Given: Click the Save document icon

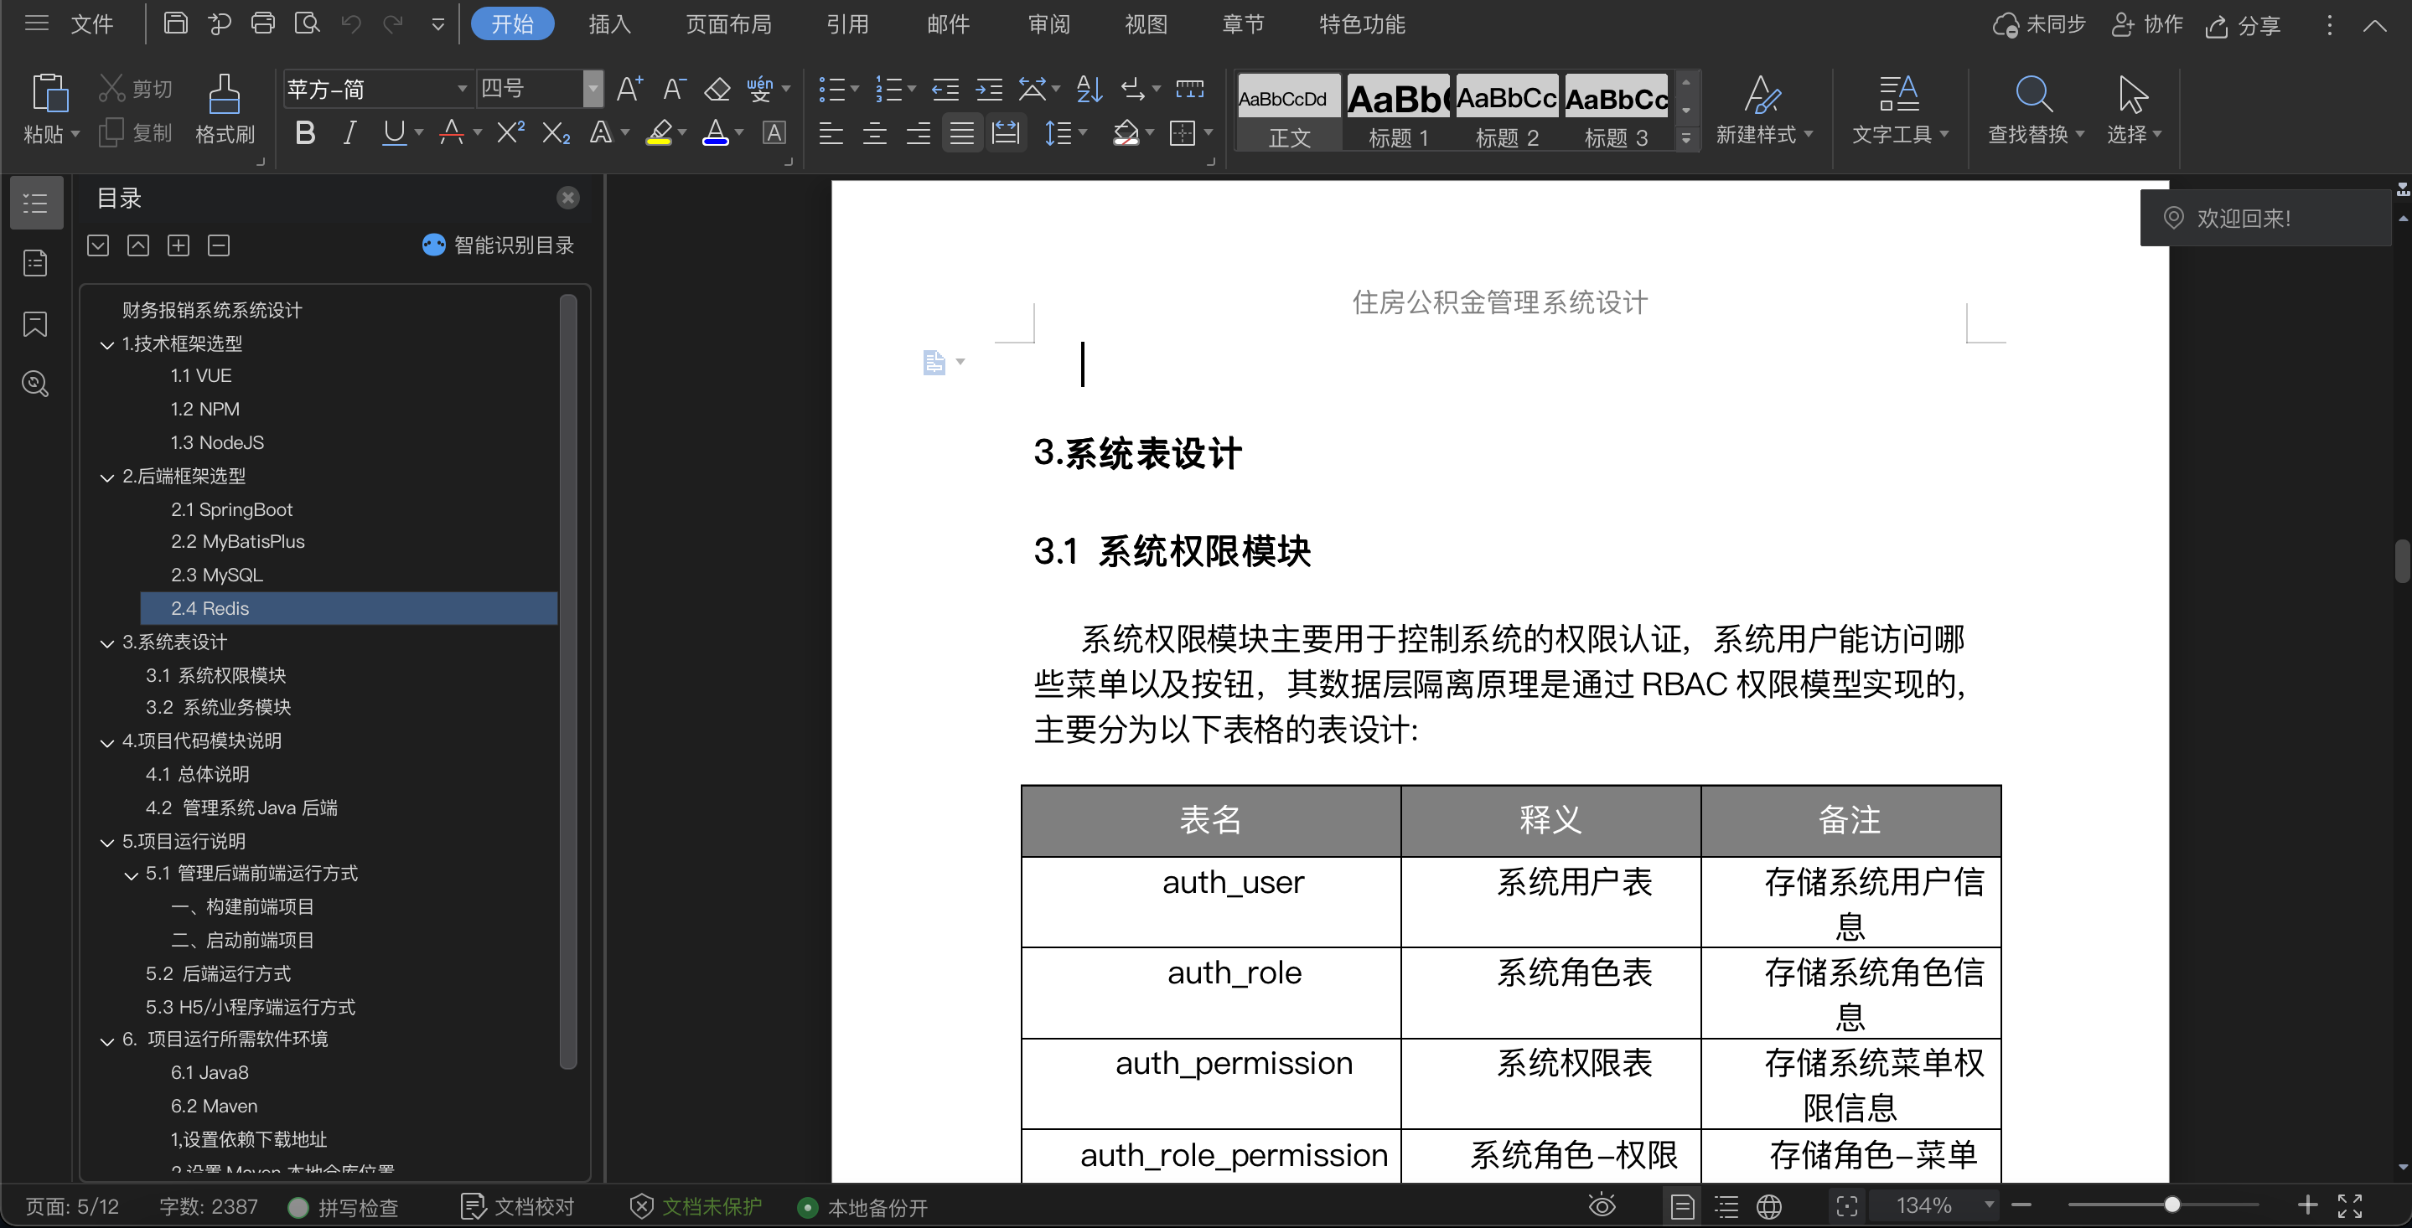Looking at the screenshot, I should tap(175, 23).
